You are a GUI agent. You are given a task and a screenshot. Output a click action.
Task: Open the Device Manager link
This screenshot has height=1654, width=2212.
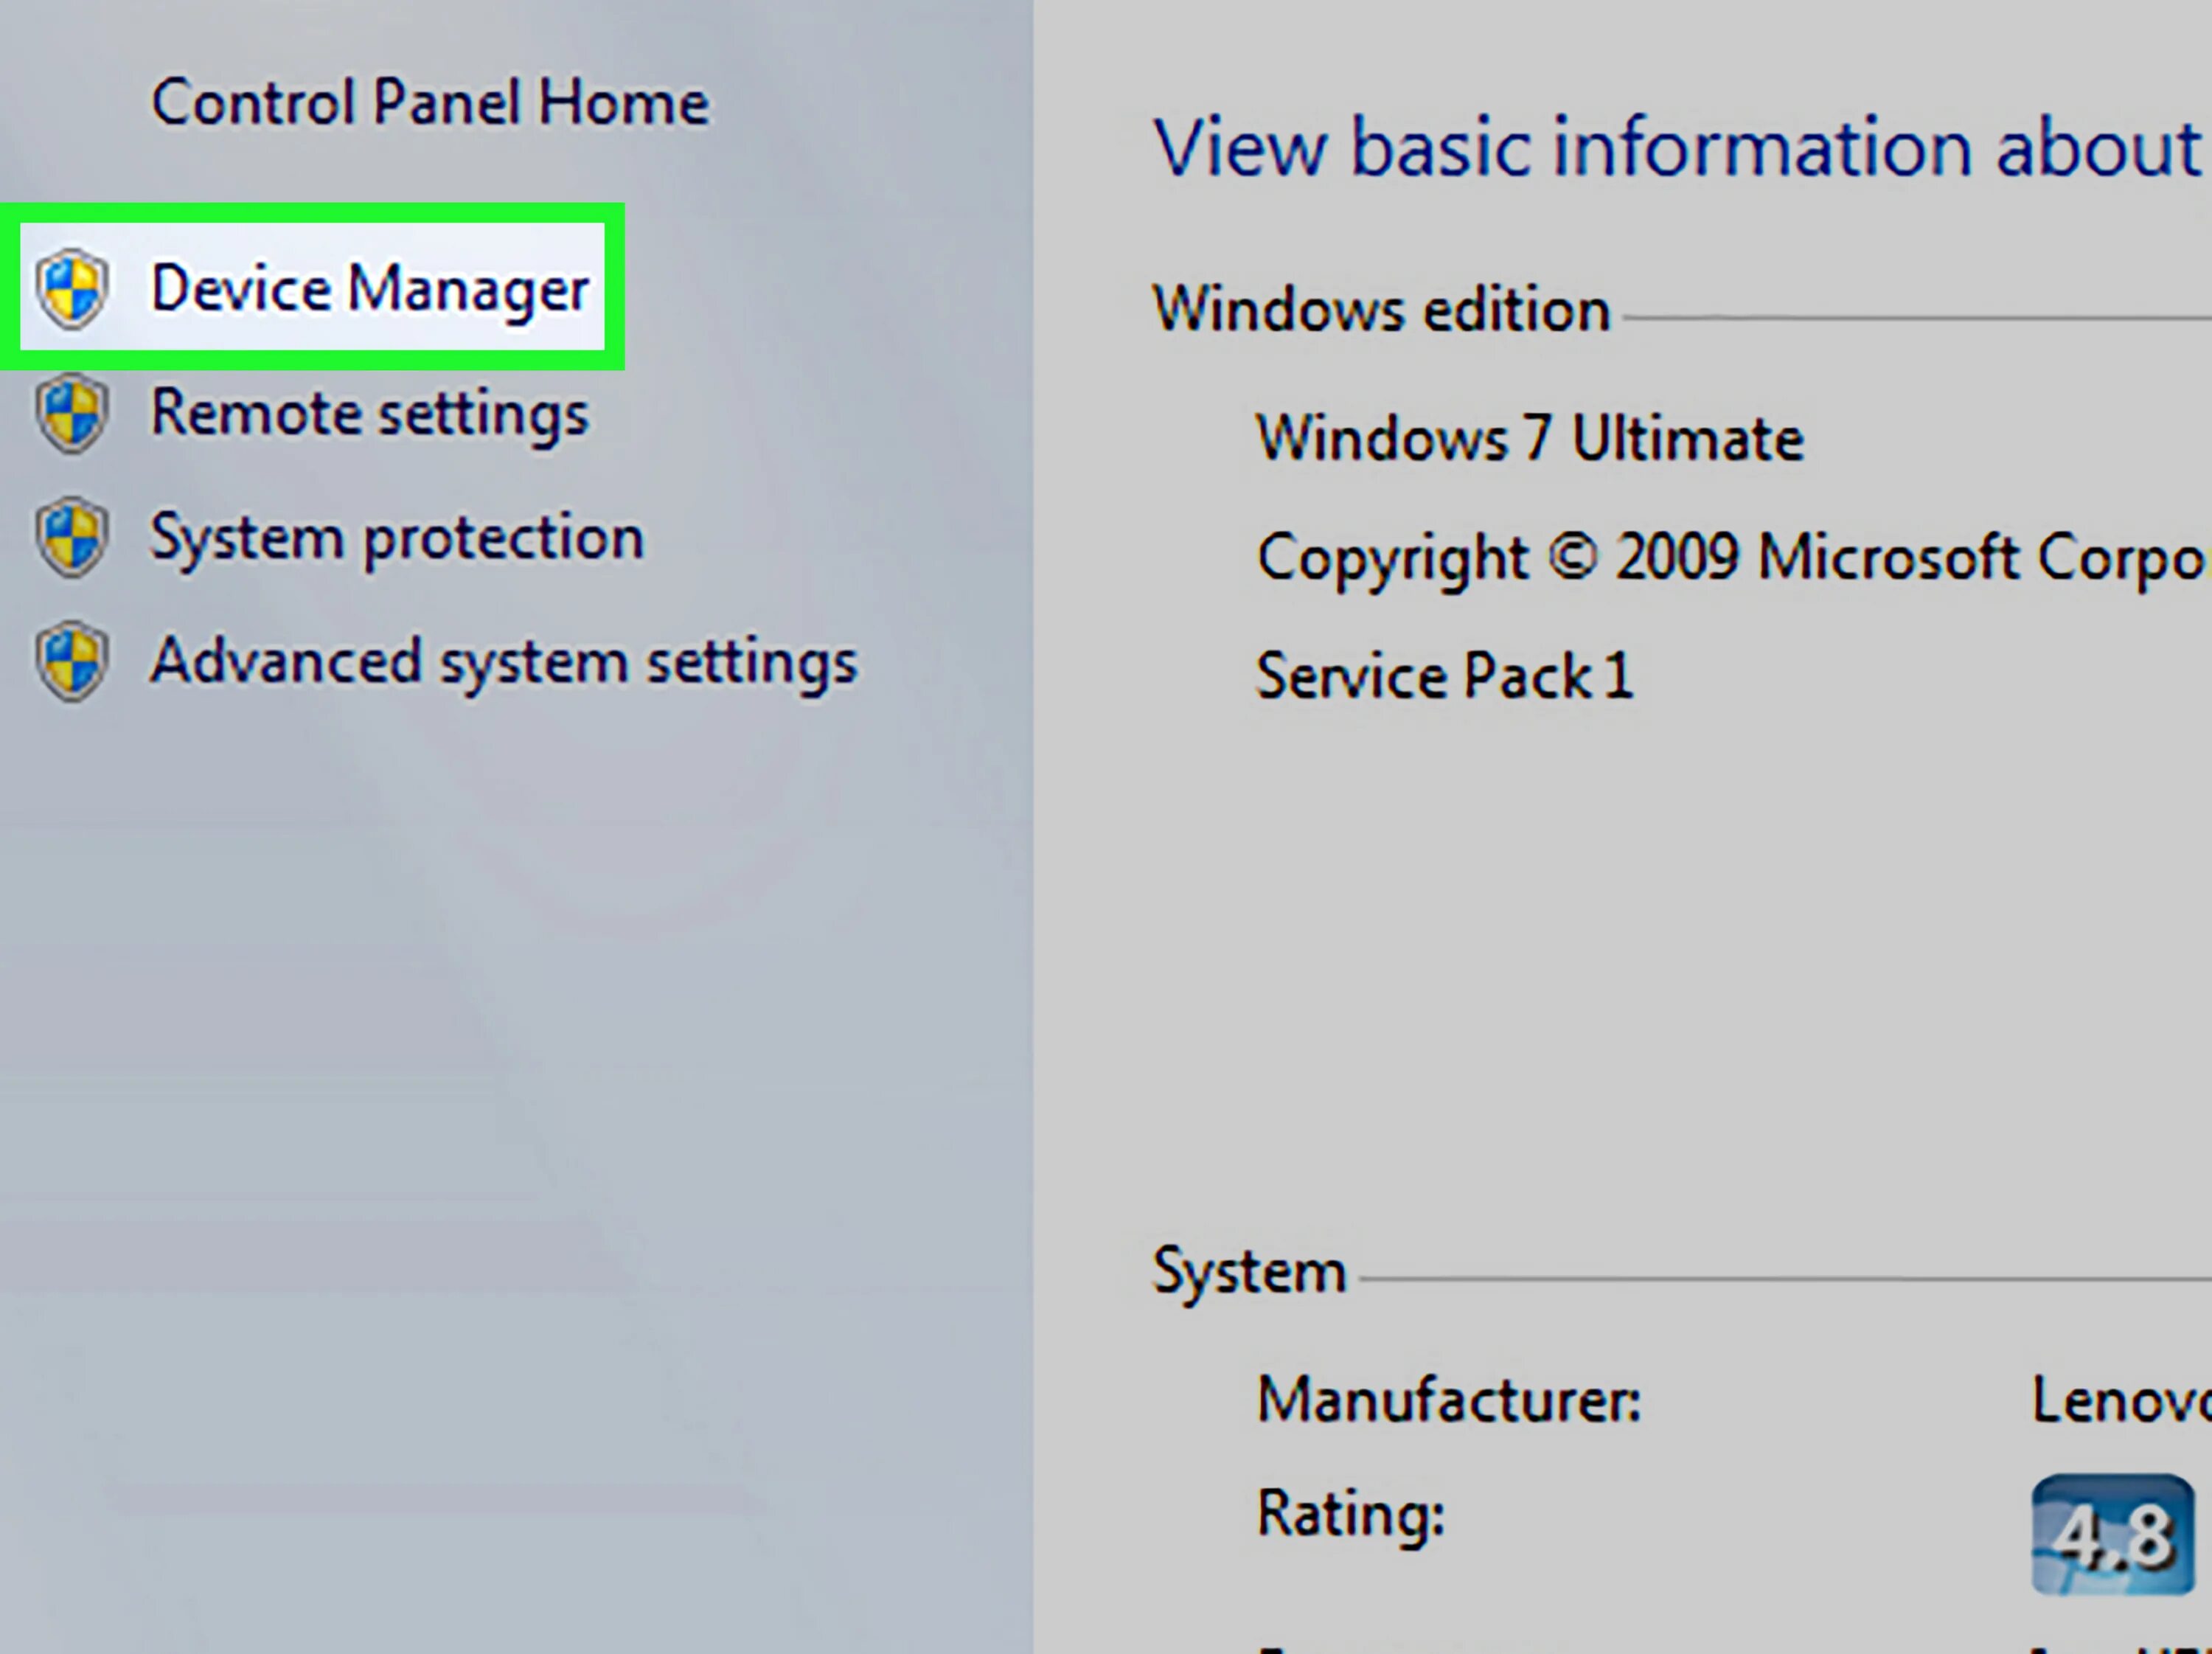[x=369, y=290]
